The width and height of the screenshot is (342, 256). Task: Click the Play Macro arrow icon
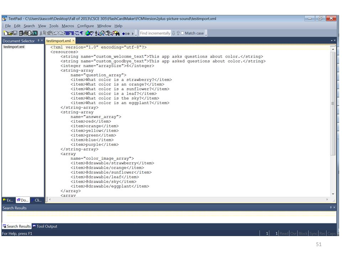(133, 33)
